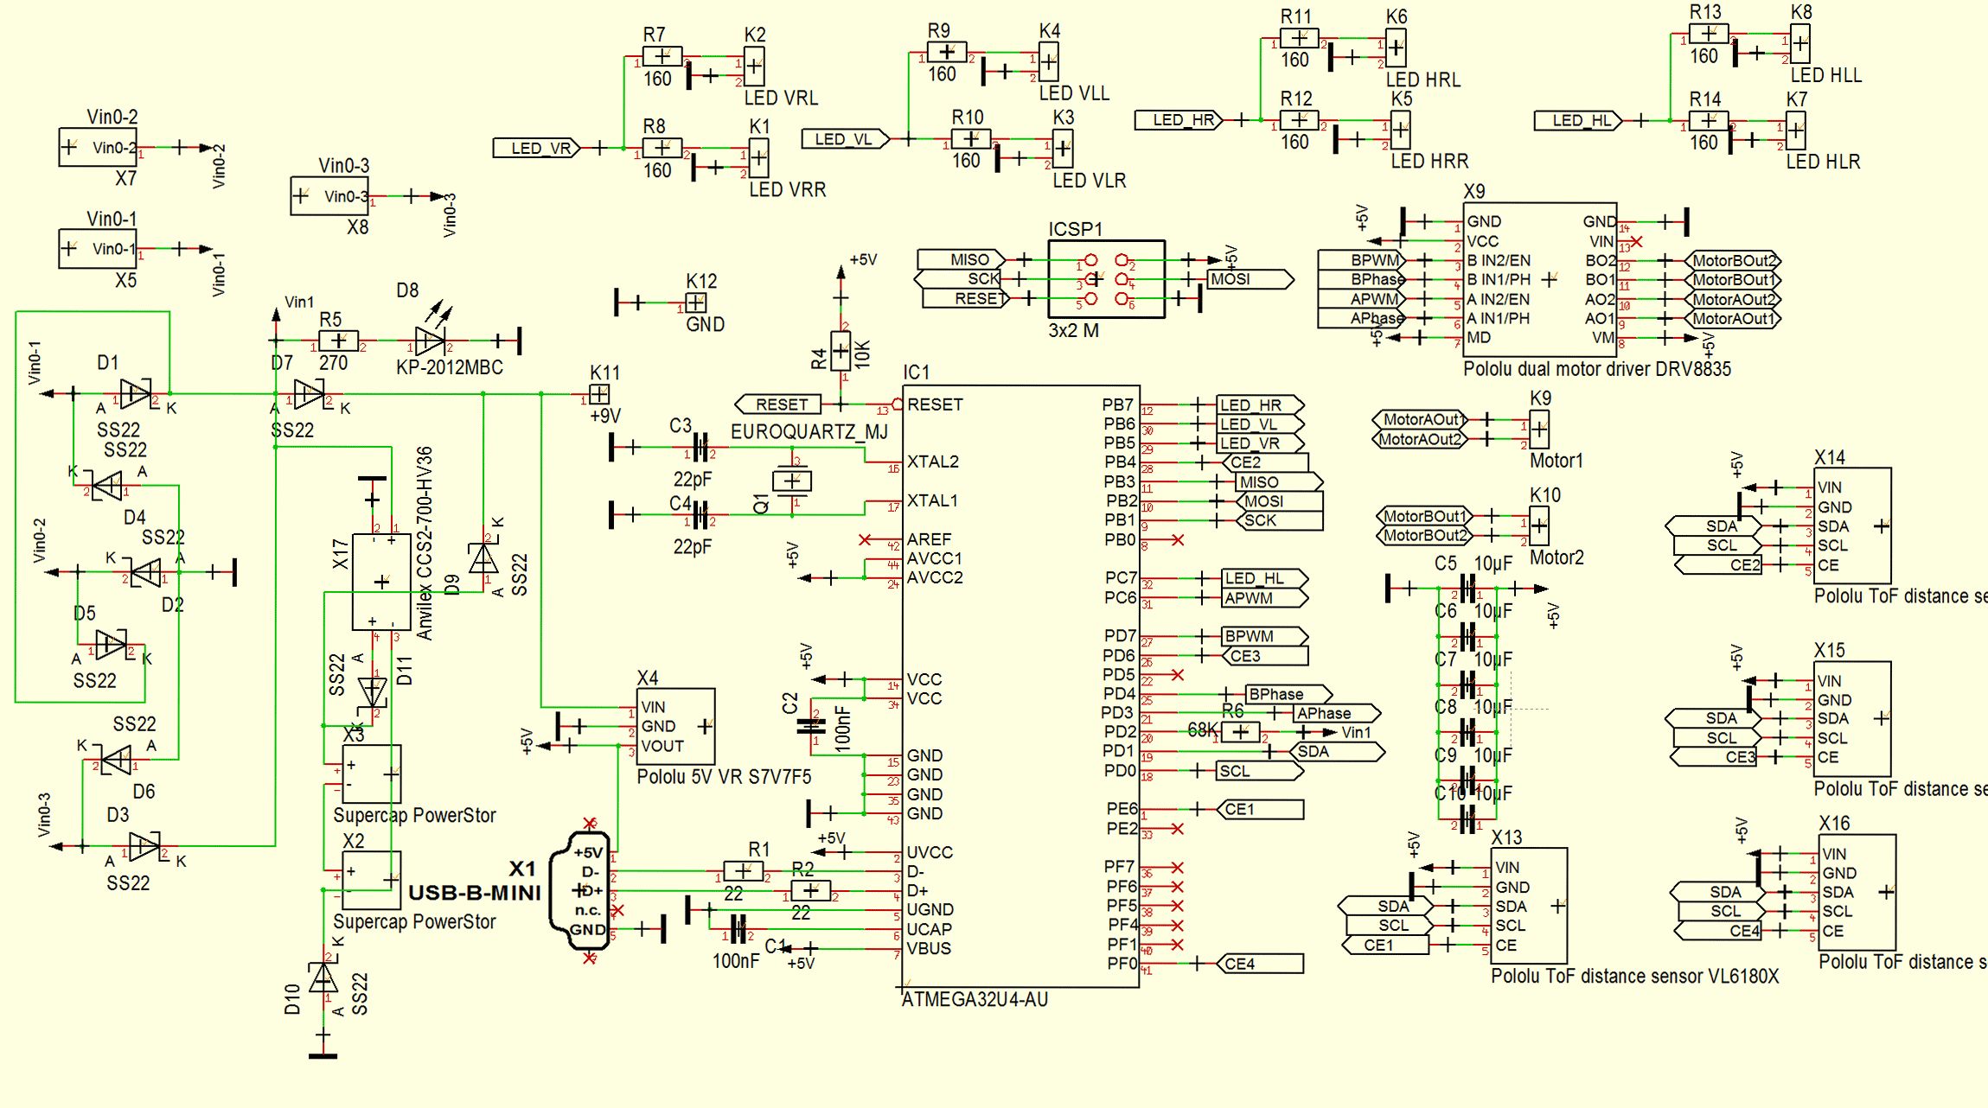This screenshot has height=1108, width=1988.
Task: Click the Vin0-2 connector X7 symbol
Action: tap(97, 148)
